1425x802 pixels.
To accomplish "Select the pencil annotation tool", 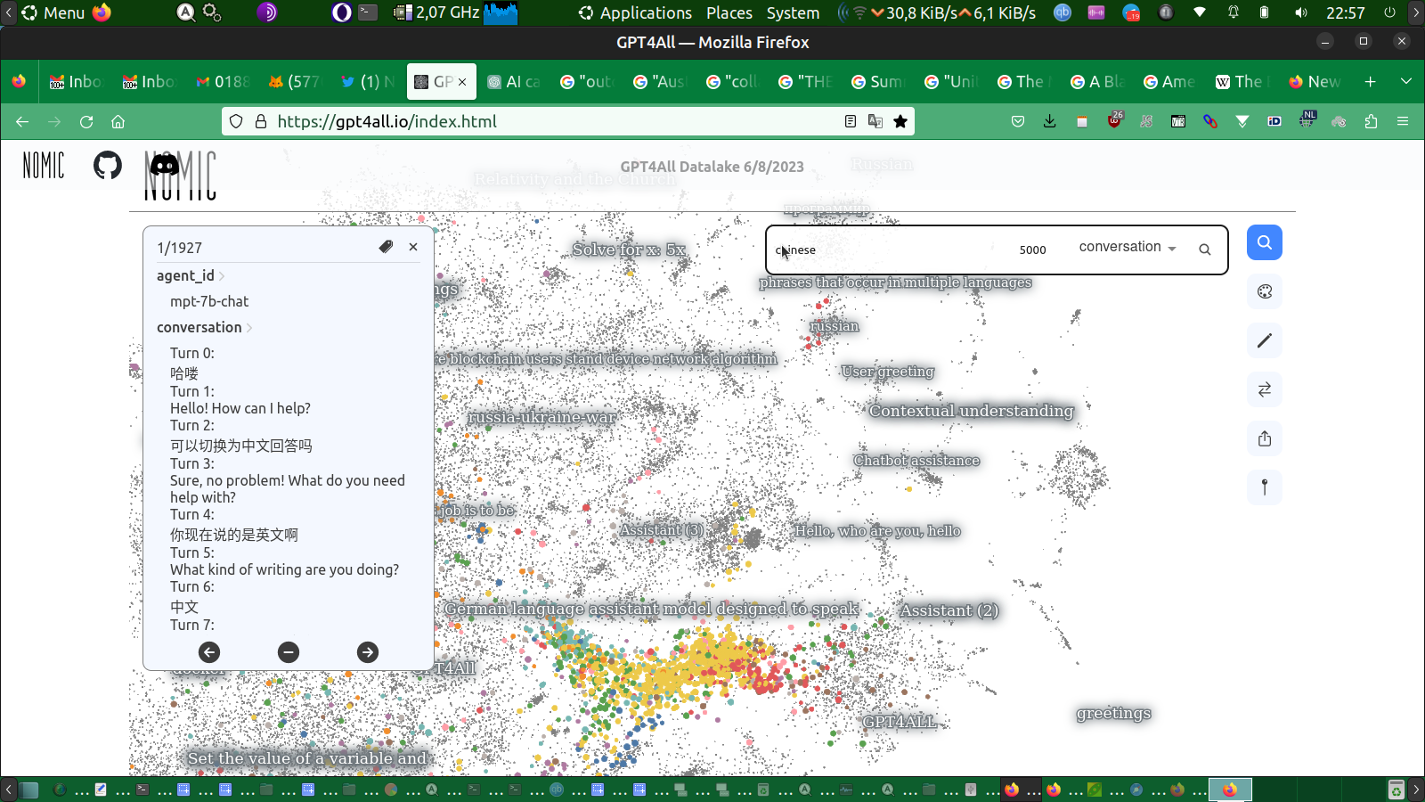I will (x=1264, y=340).
